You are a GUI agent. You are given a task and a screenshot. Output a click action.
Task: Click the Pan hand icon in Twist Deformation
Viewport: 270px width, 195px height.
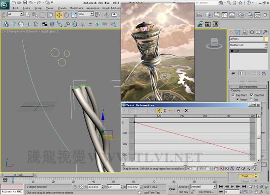click(x=216, y=168)
